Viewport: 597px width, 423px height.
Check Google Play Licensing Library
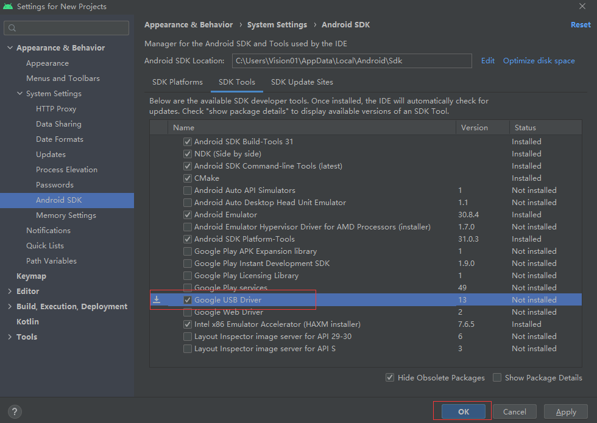tap(188, 276)
